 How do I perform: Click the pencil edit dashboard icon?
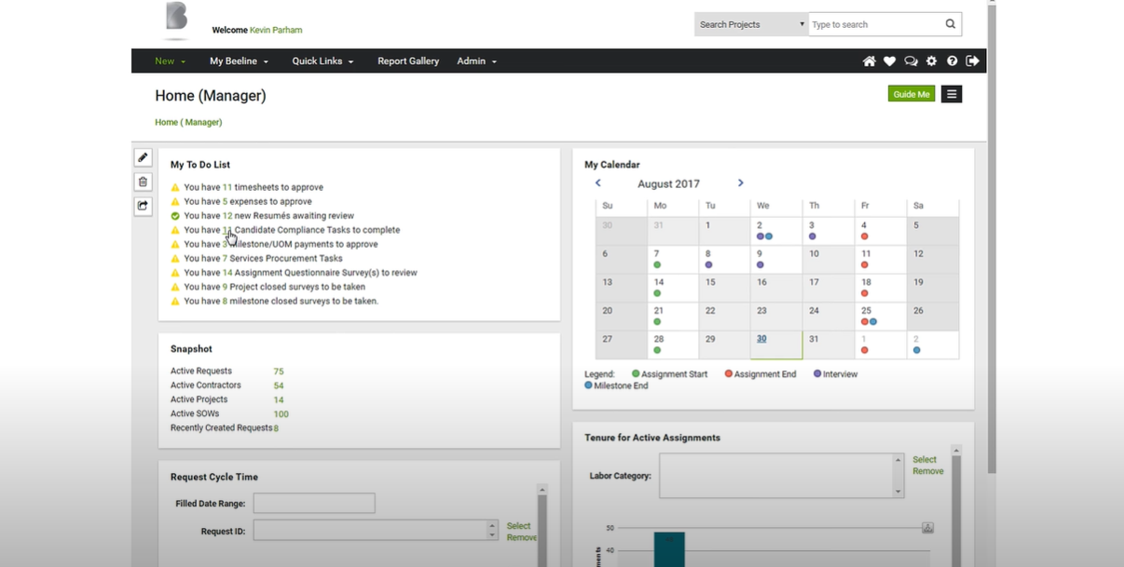click(143, 158)
